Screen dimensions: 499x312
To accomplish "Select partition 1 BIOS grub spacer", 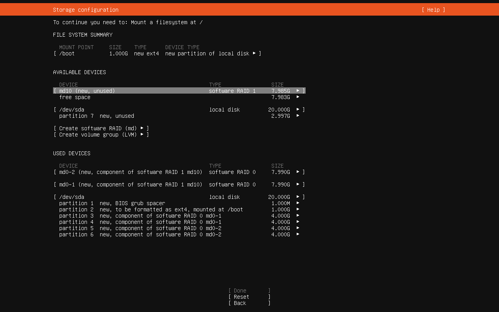I will point(179,203).
